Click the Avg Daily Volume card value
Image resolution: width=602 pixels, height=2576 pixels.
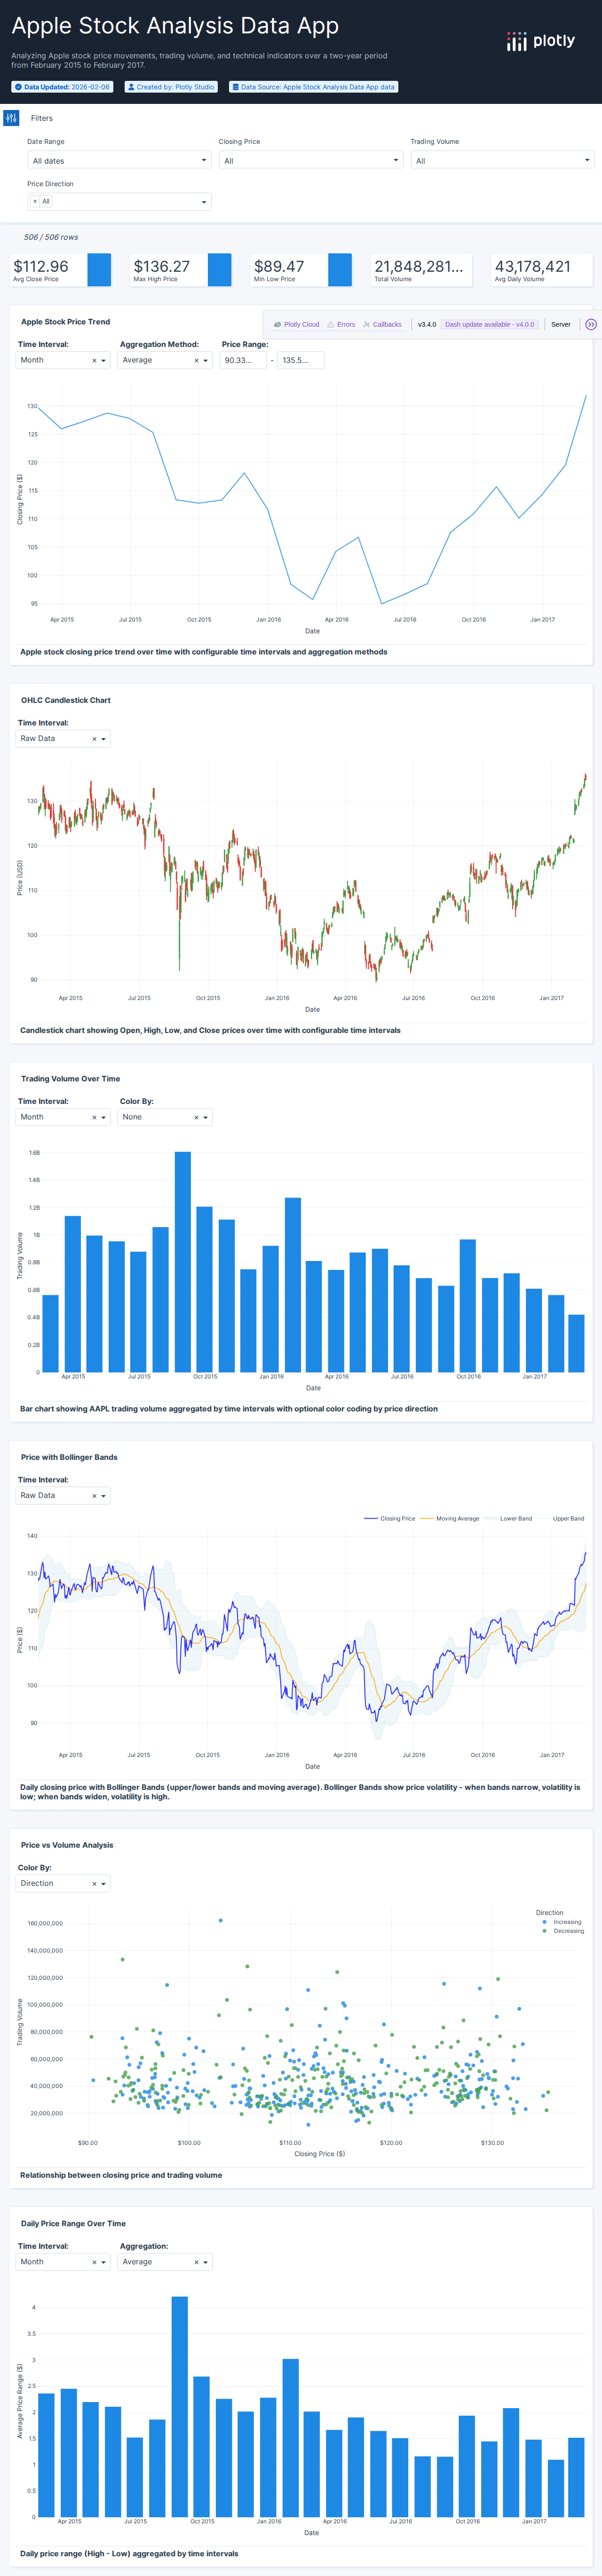[x=533, y=266]
